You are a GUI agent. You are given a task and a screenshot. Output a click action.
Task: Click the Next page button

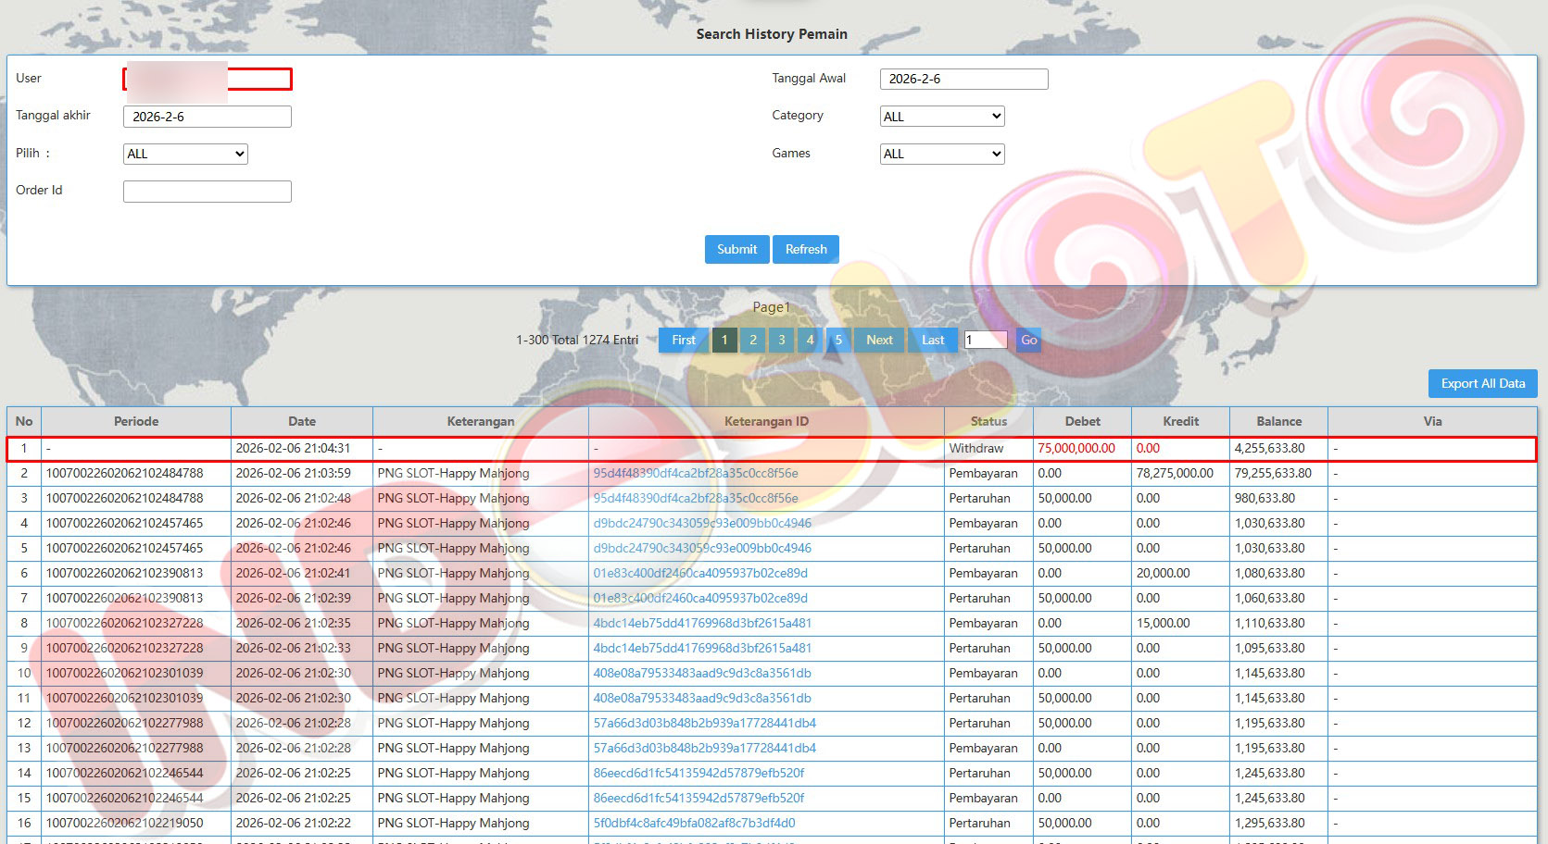879,340
